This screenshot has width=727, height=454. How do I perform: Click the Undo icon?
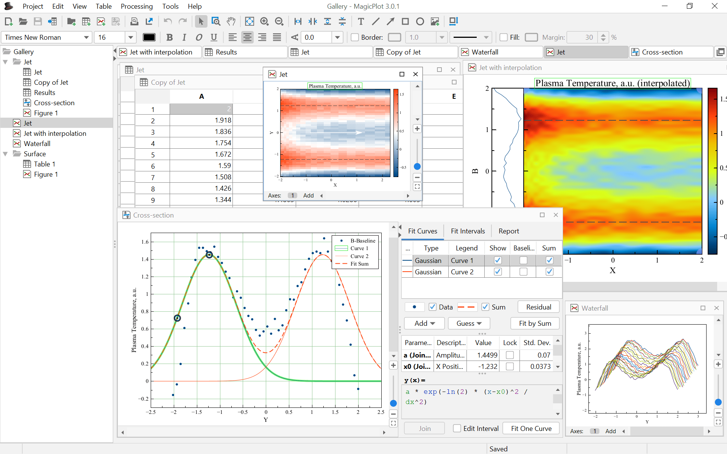coord(168,22)
